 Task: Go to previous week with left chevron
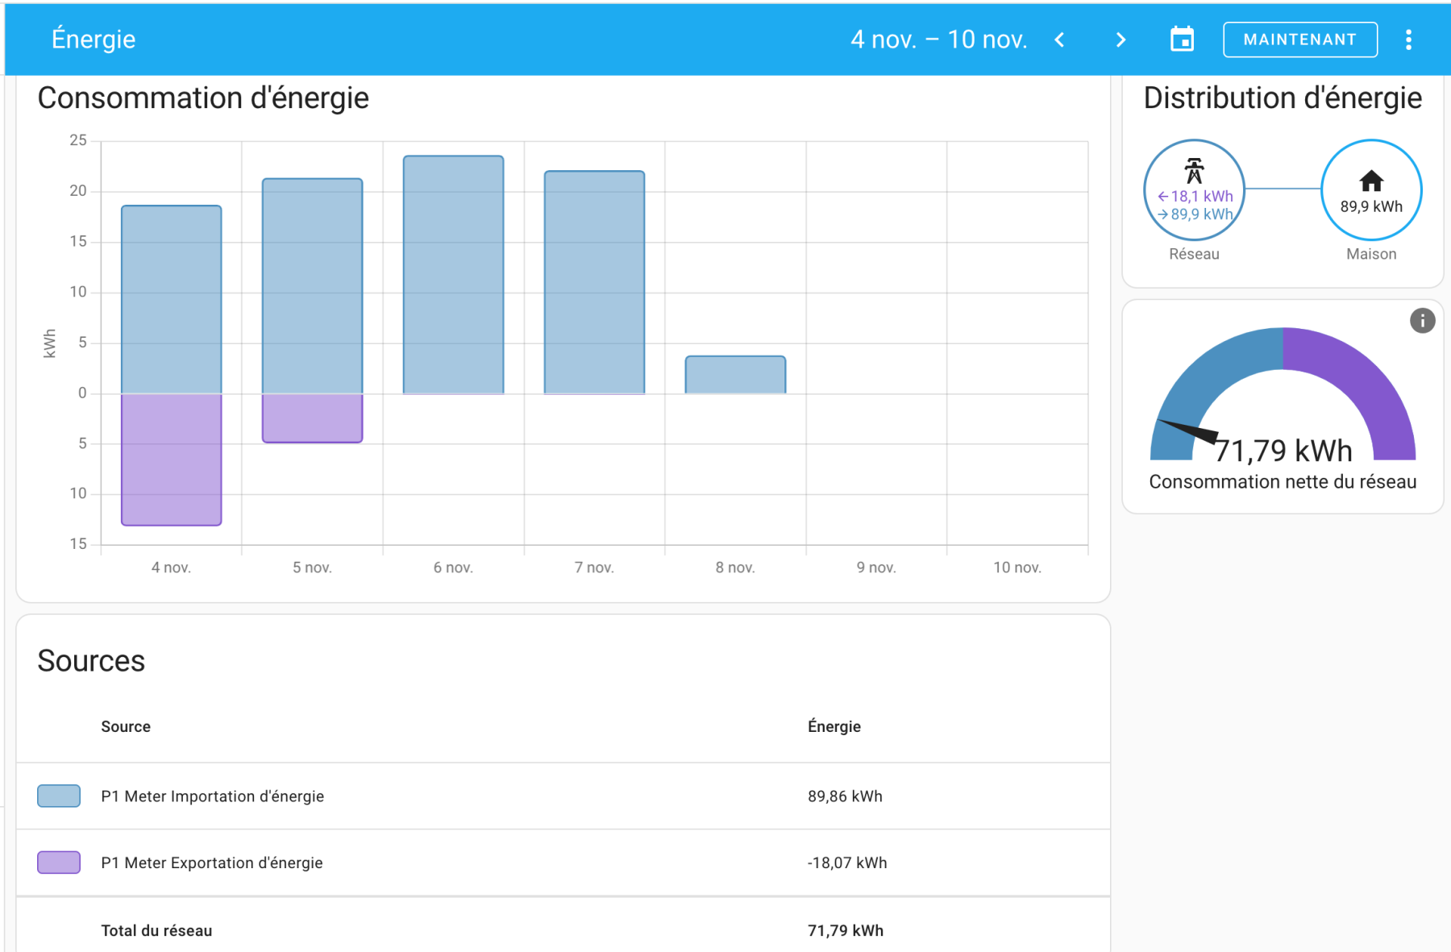(1060, 39)
